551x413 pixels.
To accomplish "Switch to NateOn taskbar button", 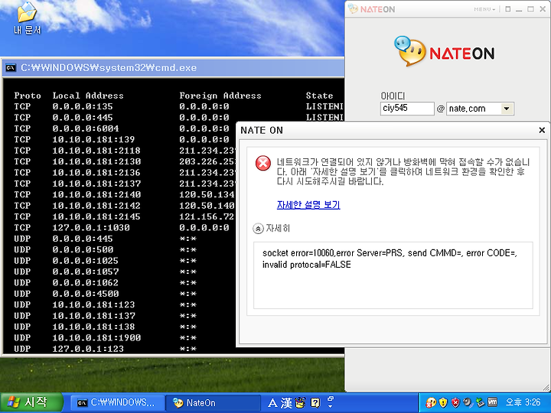I will pyautogui.click(x=213, y=403).
